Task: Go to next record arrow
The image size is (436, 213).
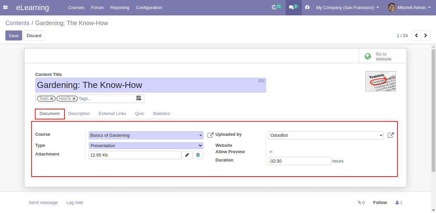Action: coord(426,35)
